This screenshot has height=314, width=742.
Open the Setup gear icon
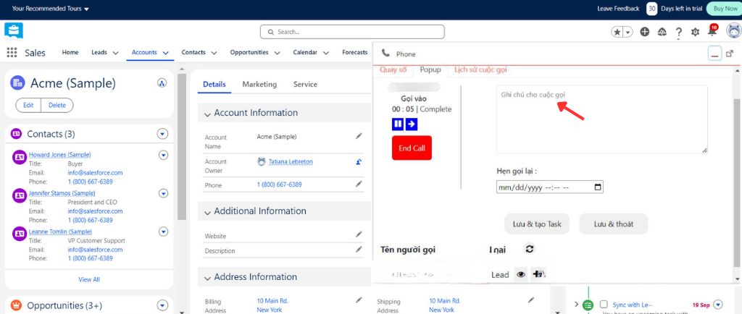(695, 32)
